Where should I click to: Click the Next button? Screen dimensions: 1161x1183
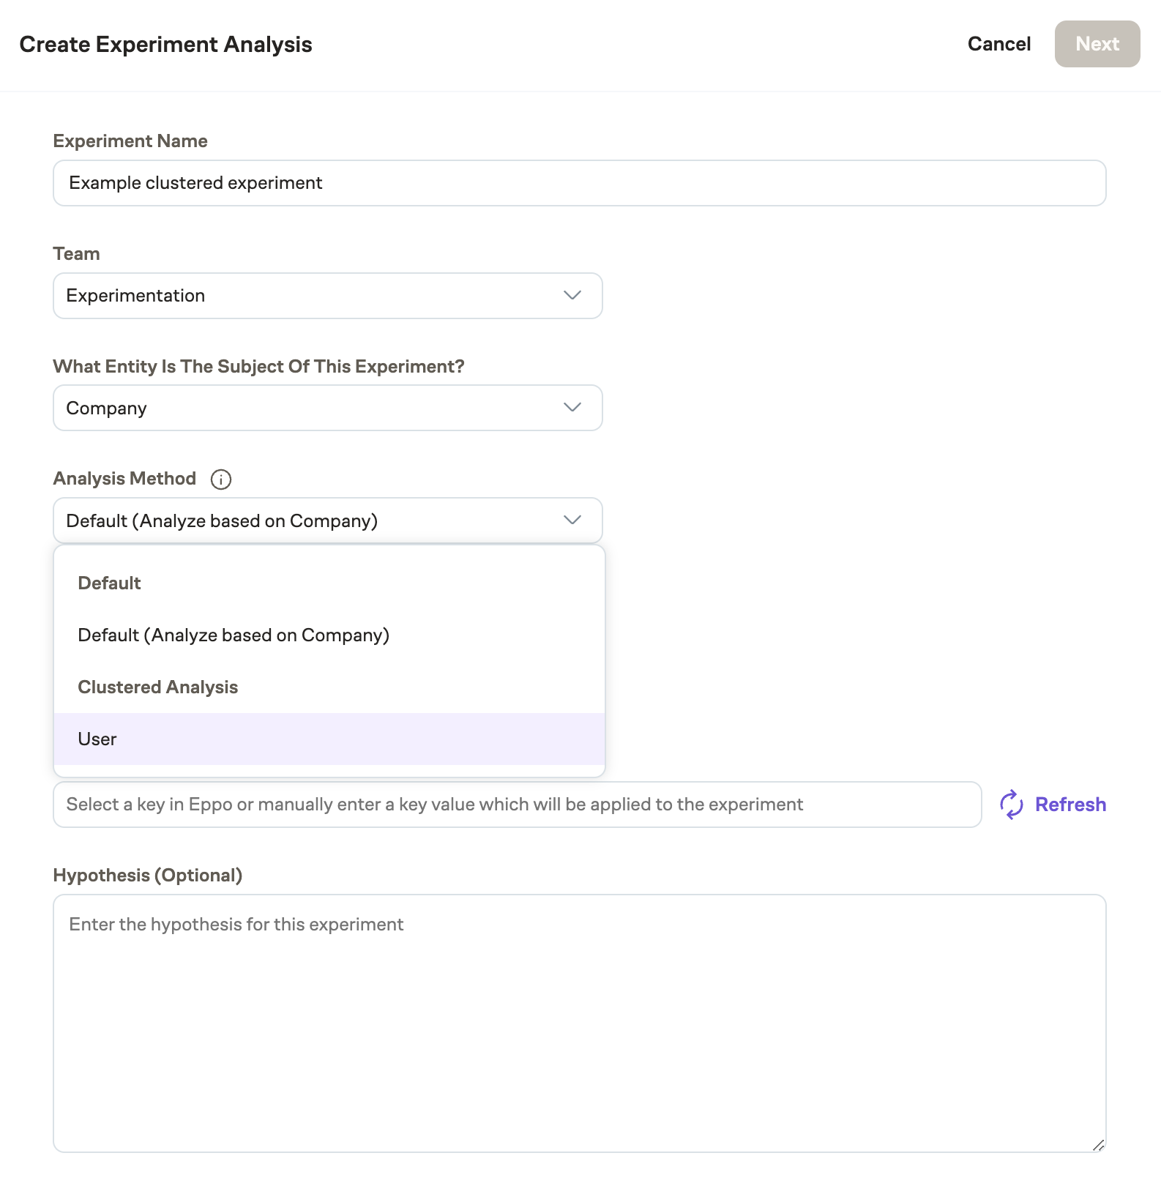[x=1097, y=44]
